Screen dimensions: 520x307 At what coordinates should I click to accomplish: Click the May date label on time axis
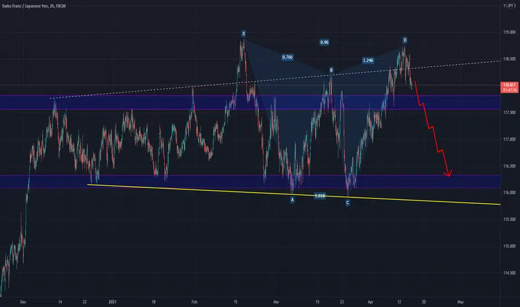tap(460, 302)
